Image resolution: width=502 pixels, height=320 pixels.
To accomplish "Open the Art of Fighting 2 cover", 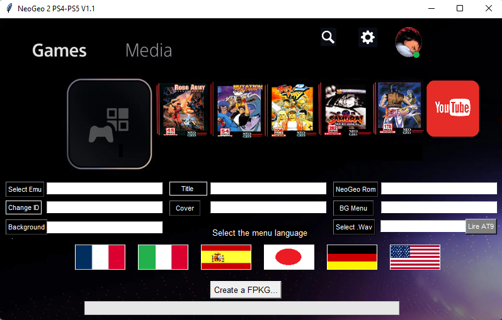I will (399, 108).
